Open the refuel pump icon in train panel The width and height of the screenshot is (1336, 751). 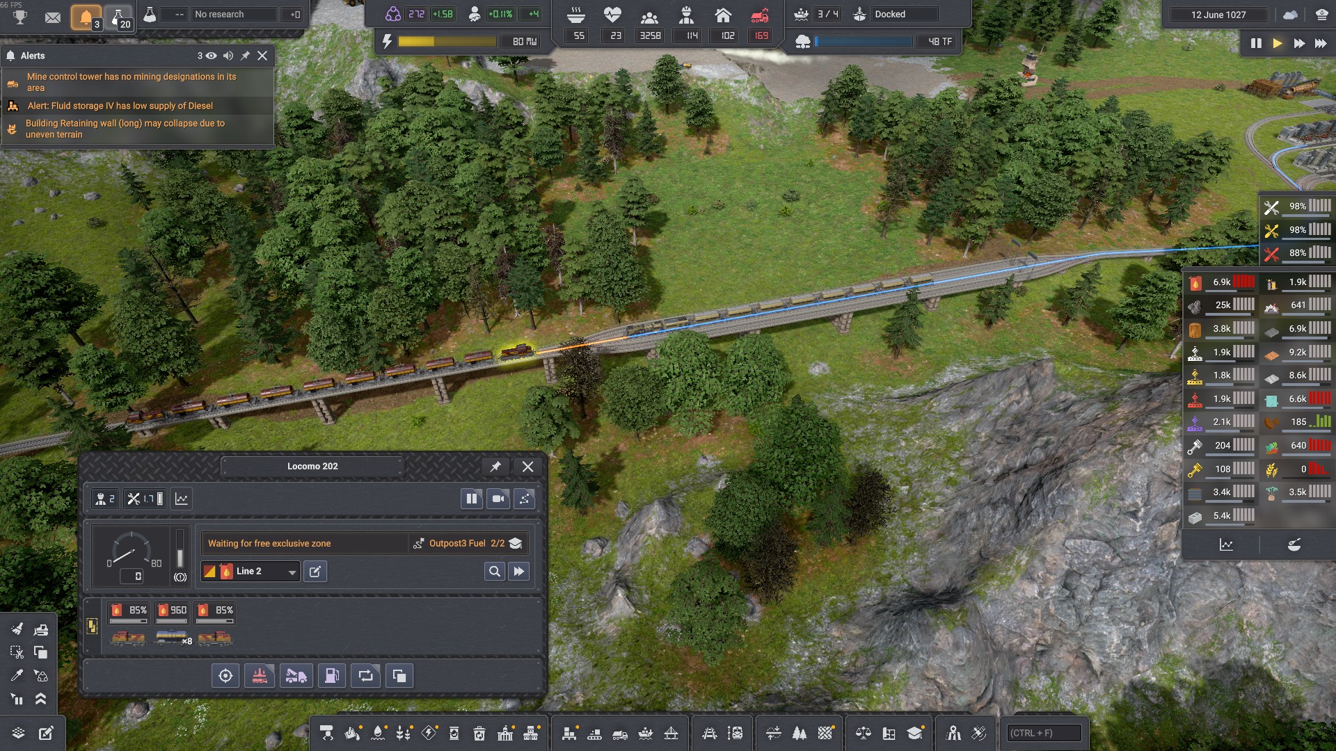pyautogui.click(x=332, y=676)
